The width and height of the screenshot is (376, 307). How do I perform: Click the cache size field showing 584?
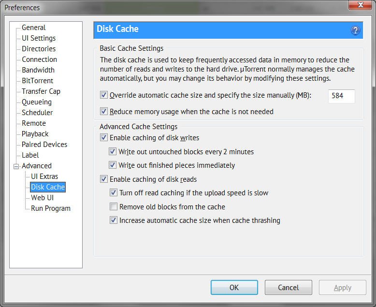[x=342, y=96]
